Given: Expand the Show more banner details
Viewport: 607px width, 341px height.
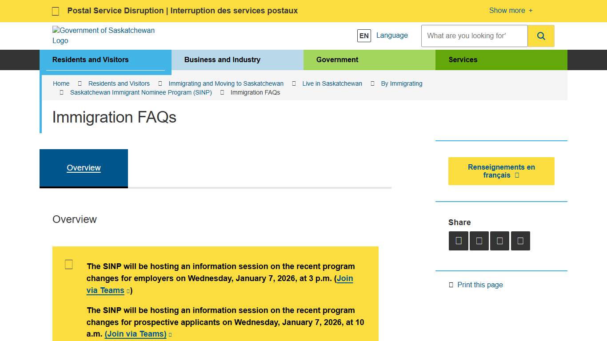Looking at the screenshot, I should [510, 10].
